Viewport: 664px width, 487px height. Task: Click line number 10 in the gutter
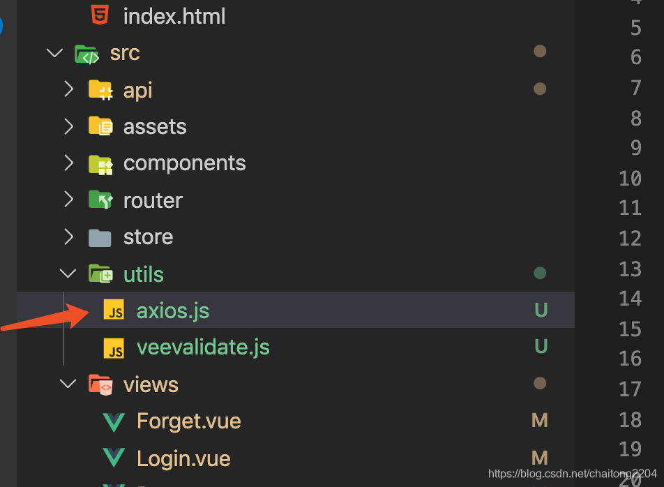click(x=631, y=178)
